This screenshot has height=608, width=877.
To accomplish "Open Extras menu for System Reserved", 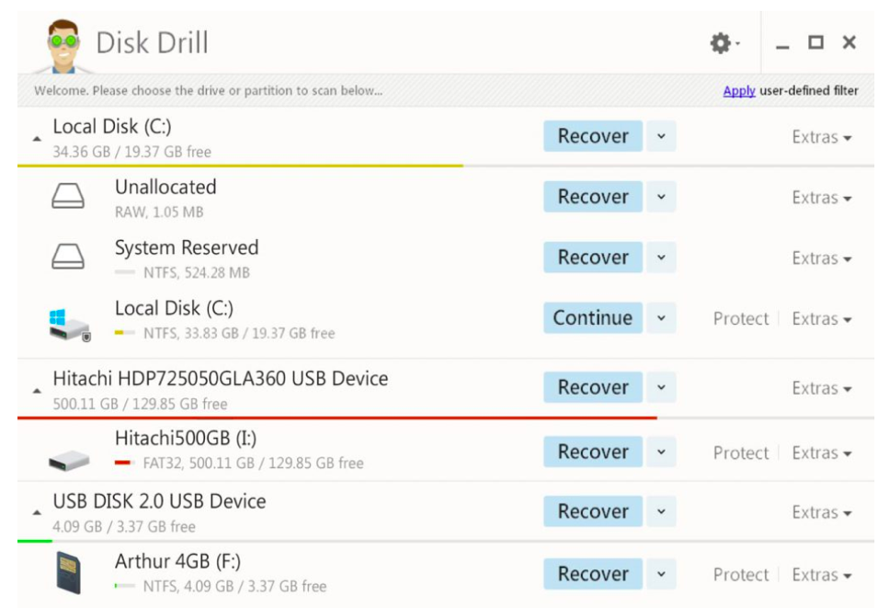I will (x=822, y=258).
